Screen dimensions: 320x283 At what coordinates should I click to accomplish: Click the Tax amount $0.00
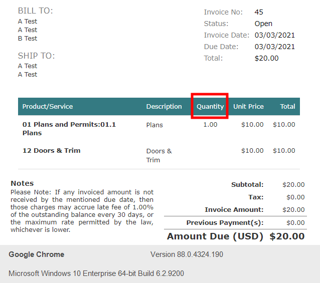[295, 197]
